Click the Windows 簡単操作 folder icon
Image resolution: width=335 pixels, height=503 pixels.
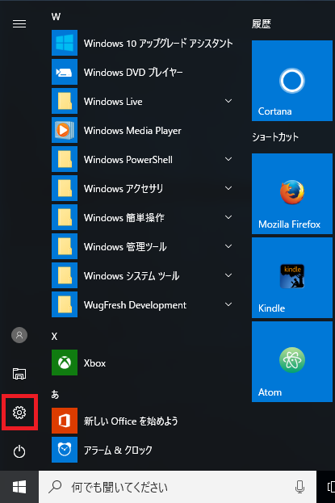coord(65,217)
